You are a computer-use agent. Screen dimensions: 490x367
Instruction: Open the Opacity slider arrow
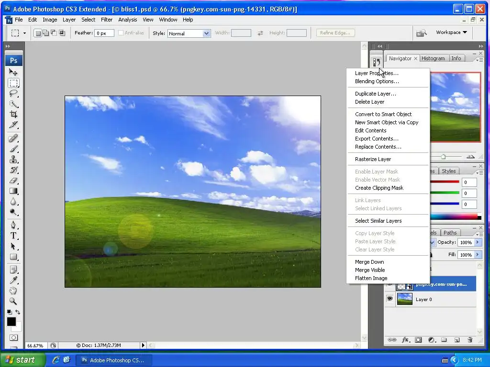point(478,242)
